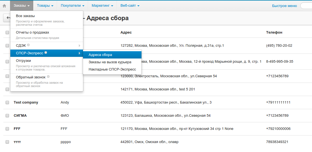Open the Покупатели dropdown

pos(72,6)
